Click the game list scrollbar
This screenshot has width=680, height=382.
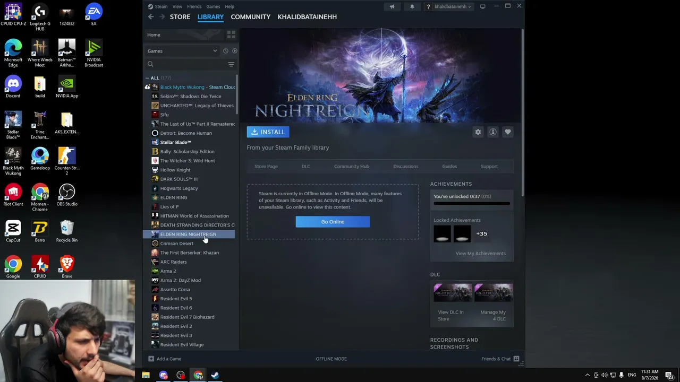pos(237,94)
